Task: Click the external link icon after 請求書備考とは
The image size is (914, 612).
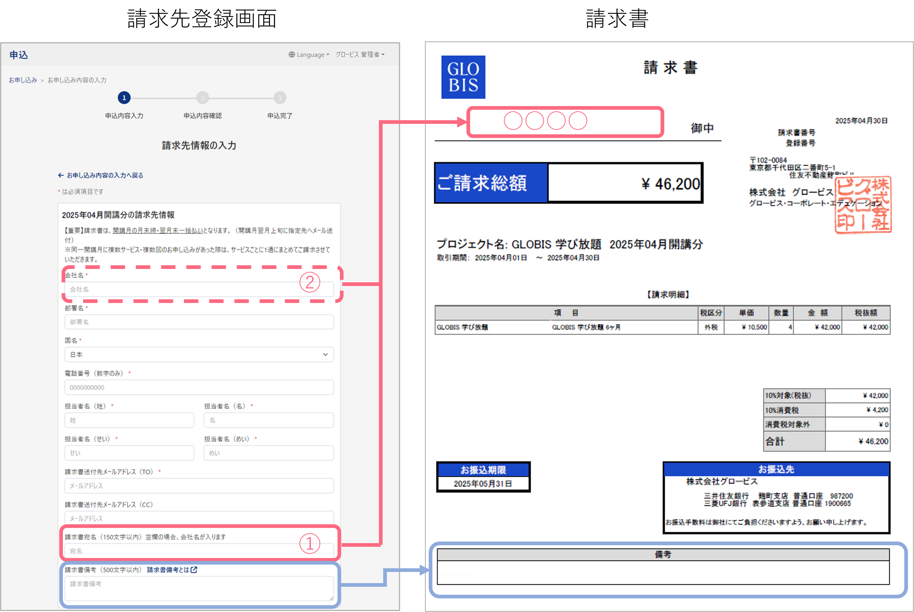Action: pos(194,570)
